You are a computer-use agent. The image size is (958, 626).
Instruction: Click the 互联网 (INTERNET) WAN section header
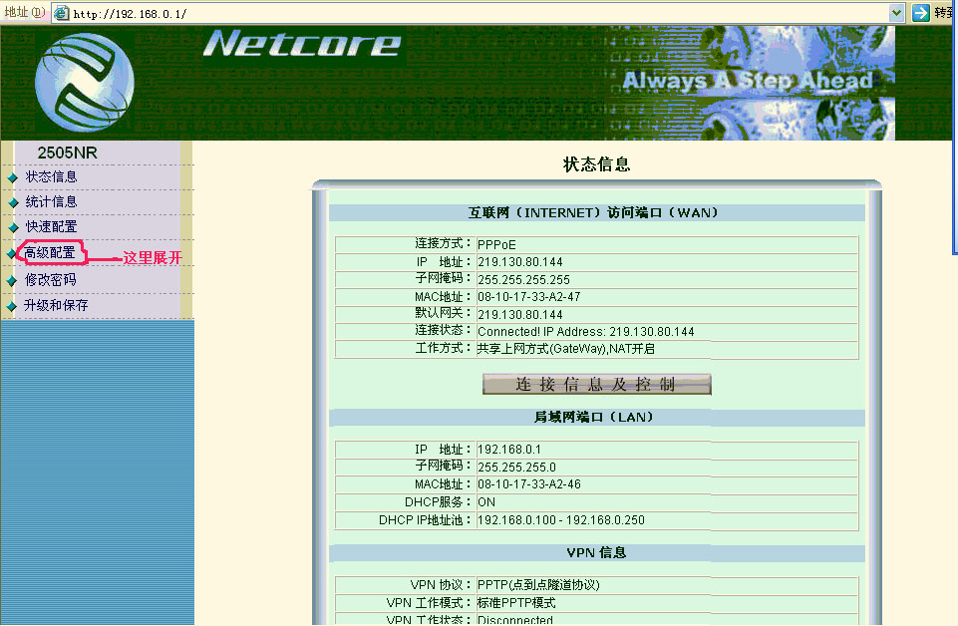click(x=593, y=212)
